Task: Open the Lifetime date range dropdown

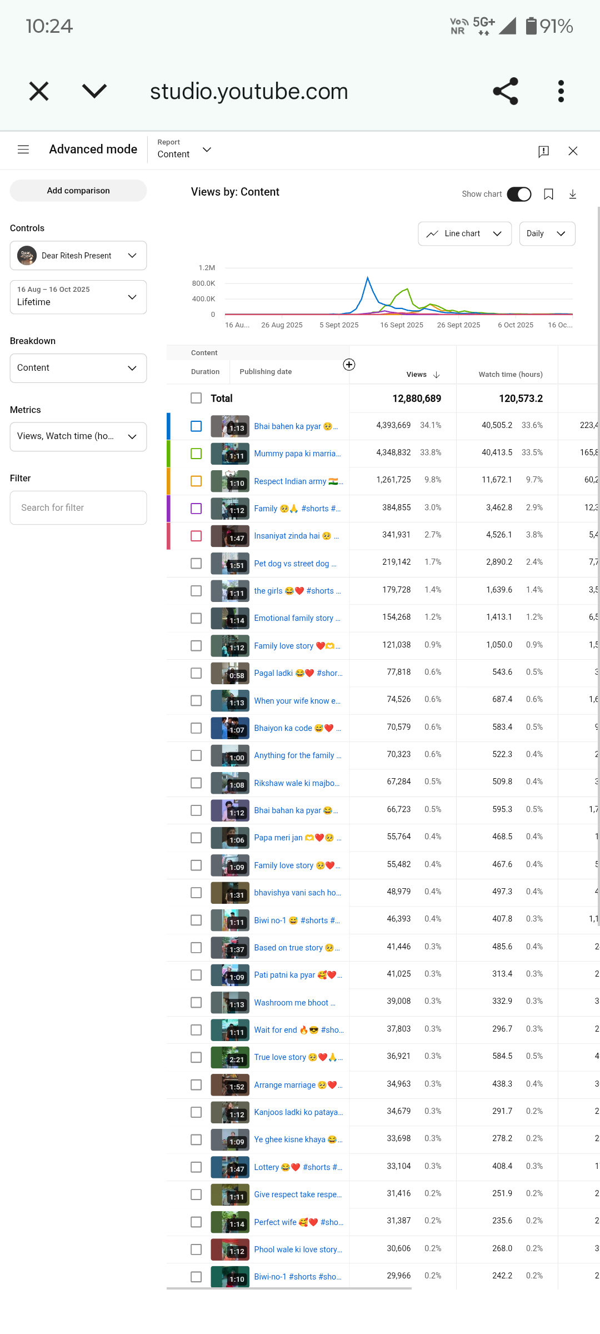Action: (78, 297)
